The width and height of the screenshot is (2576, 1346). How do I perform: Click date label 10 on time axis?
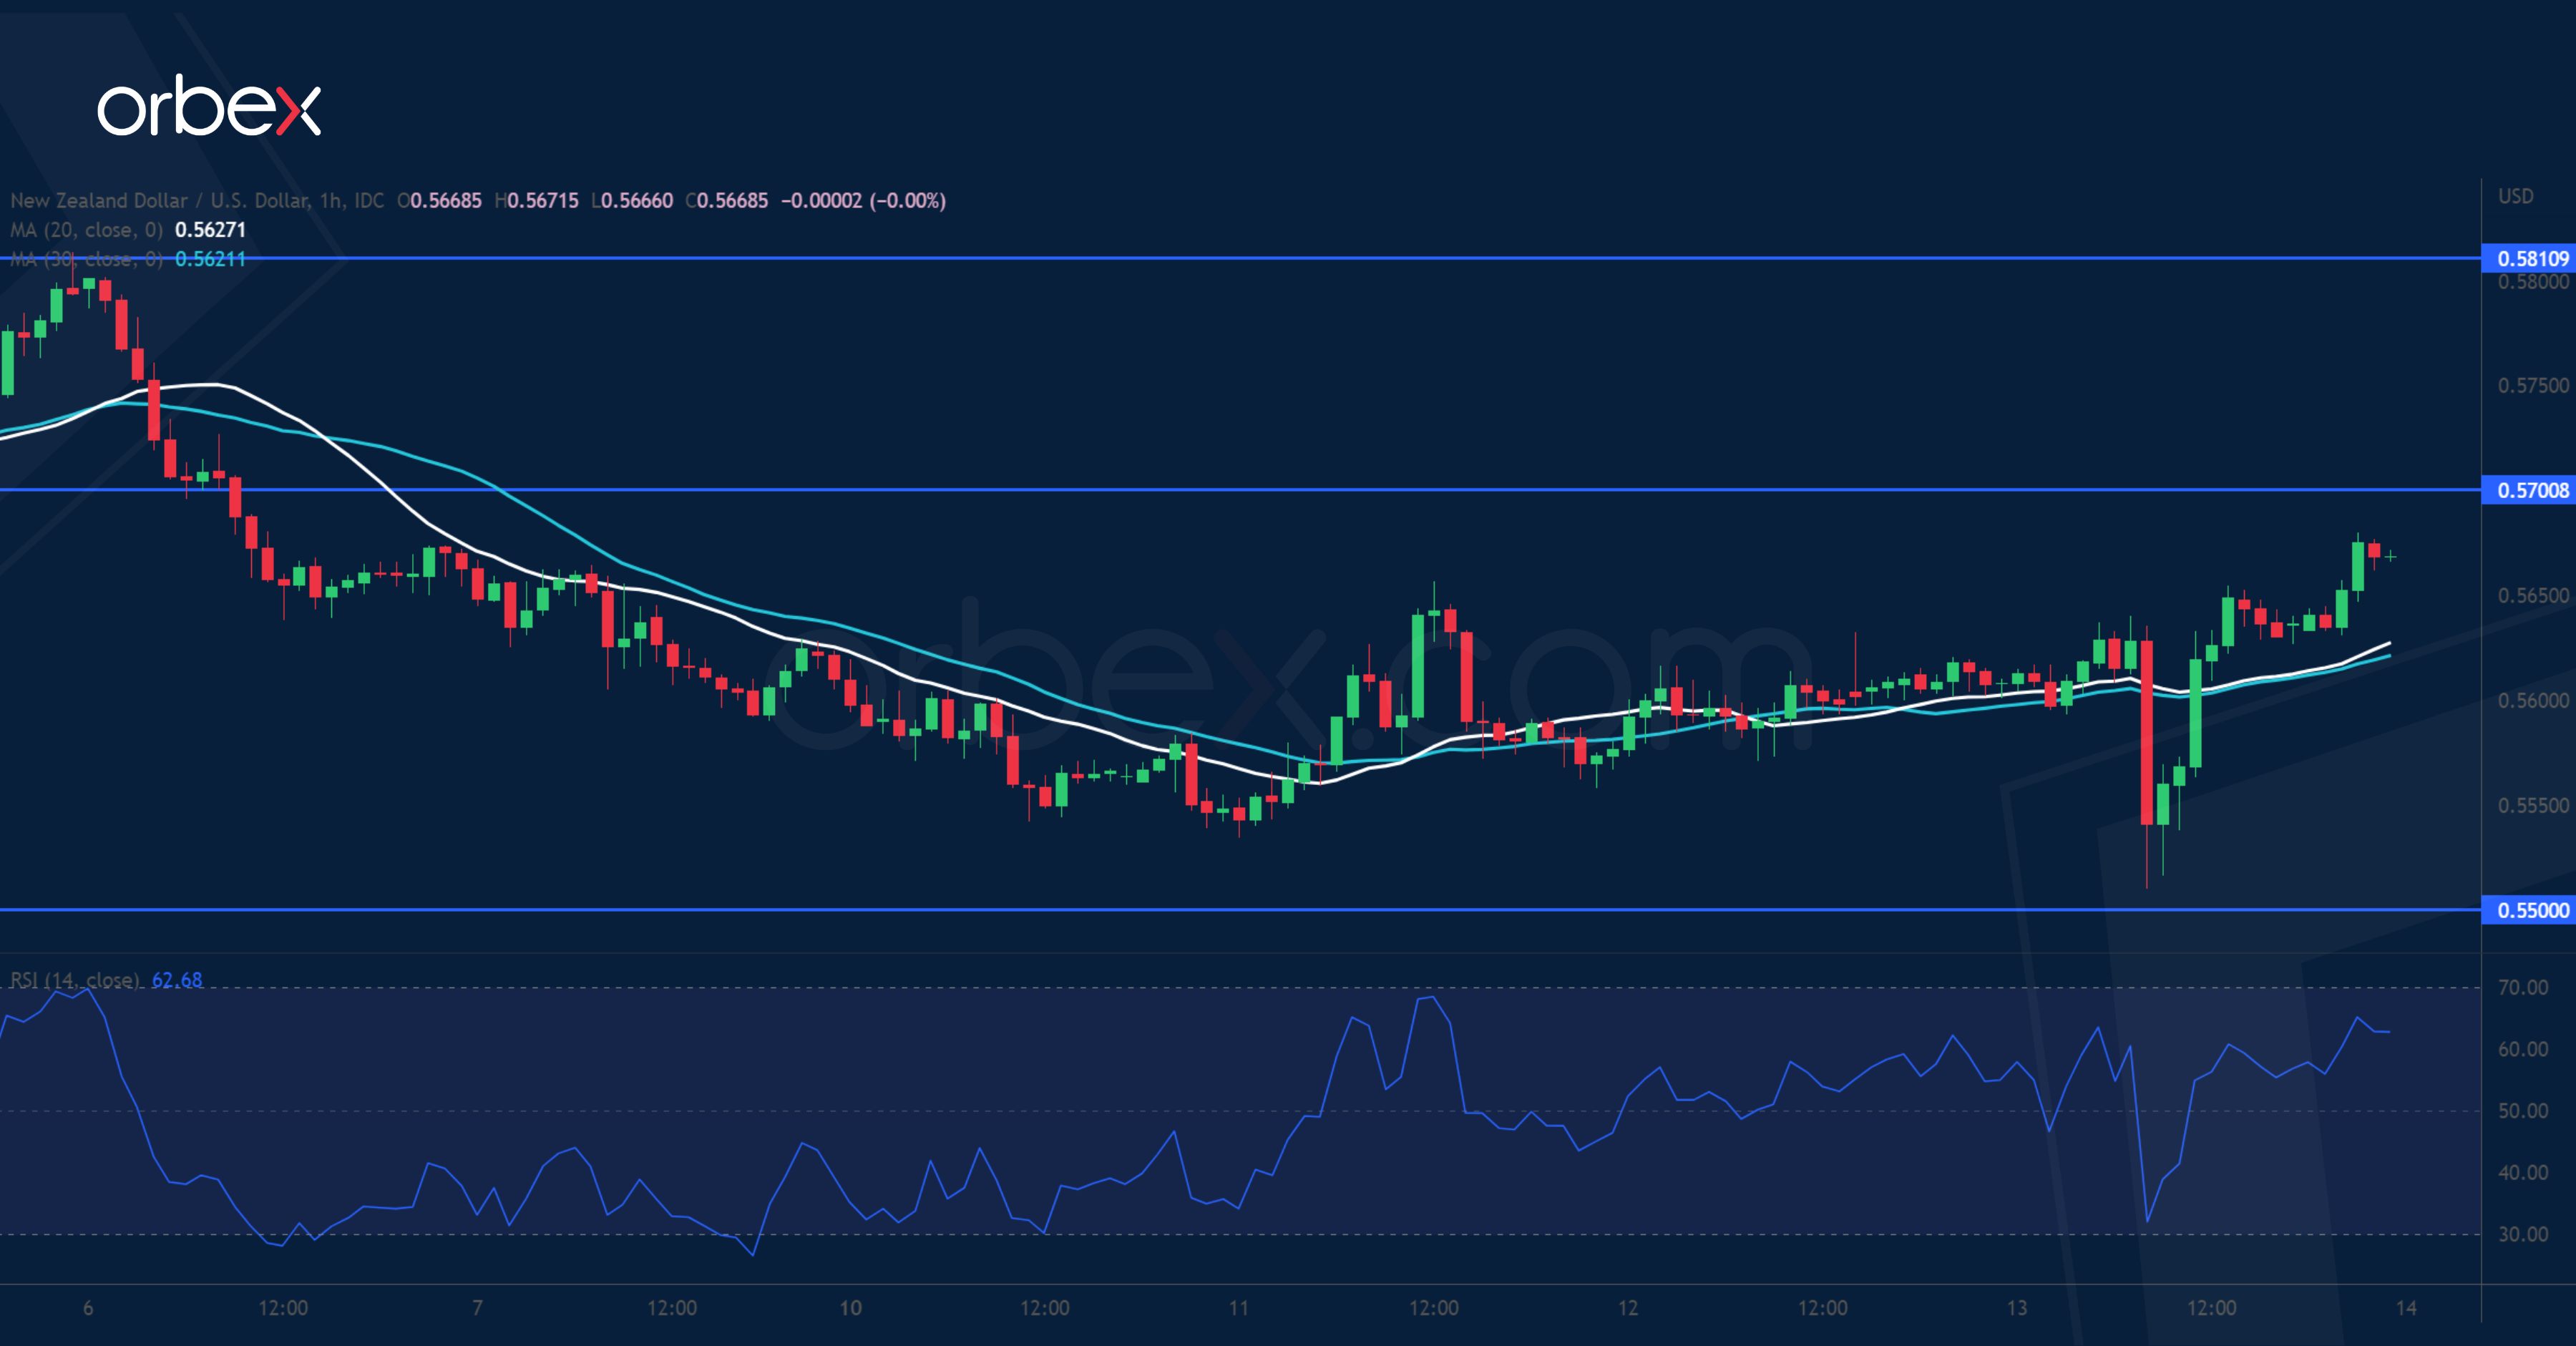tap(850, 1308)
